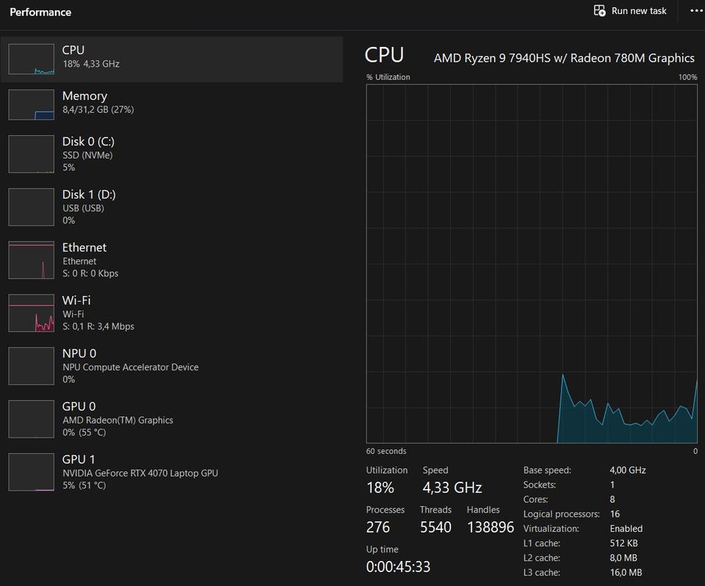Click the Logical processors value 16

(615, 513)
